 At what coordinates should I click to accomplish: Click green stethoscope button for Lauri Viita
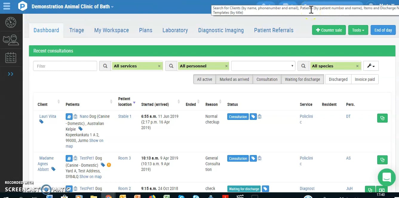[382, 118]
